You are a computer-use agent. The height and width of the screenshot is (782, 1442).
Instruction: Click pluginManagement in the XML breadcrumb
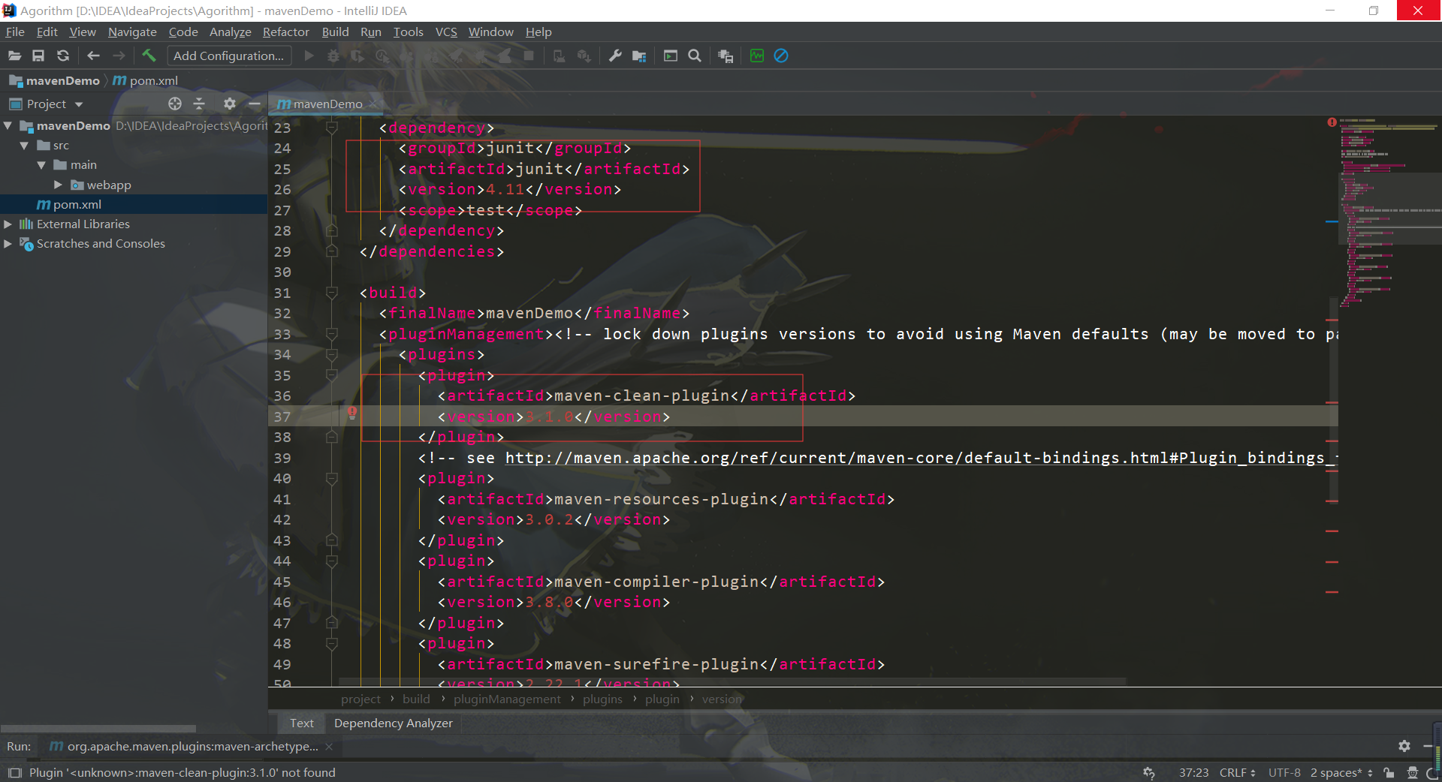pyautogui.click(x=507, y=699)
